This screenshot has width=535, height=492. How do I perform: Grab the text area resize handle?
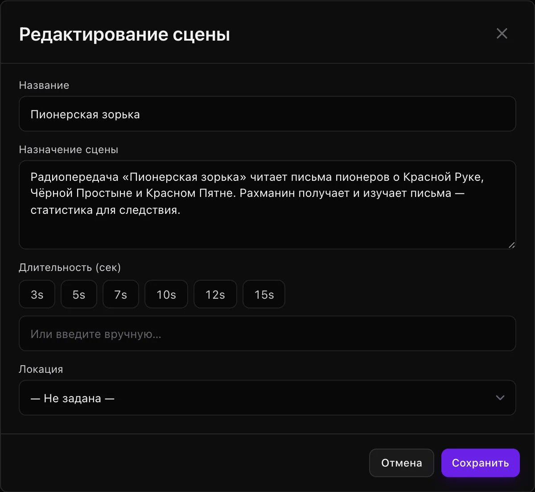(511, 245)
